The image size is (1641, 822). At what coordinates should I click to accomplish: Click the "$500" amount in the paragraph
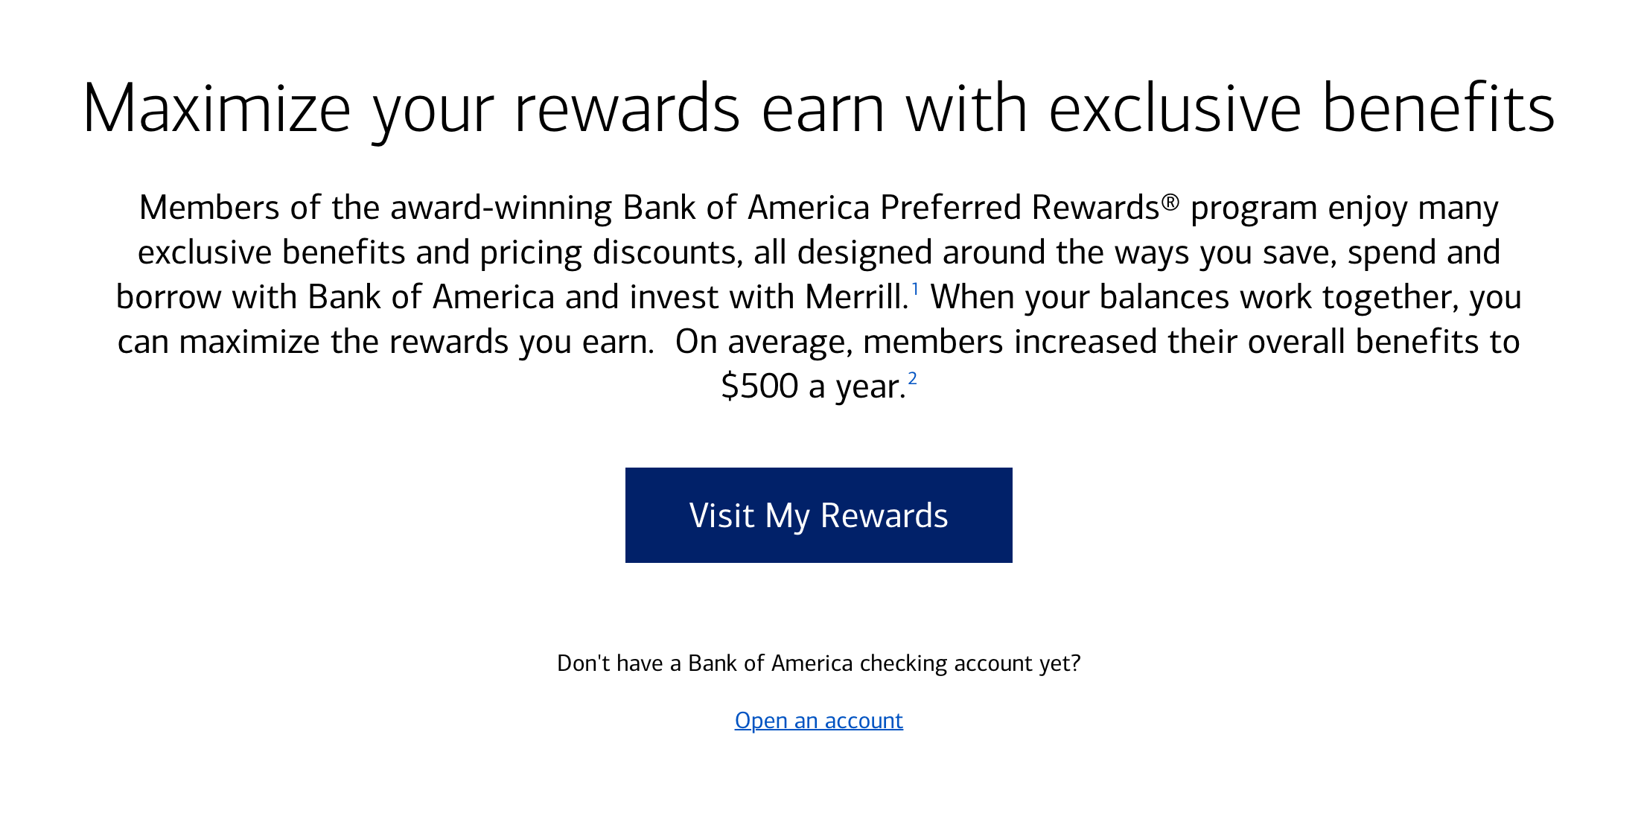click(x=759, y=386)
